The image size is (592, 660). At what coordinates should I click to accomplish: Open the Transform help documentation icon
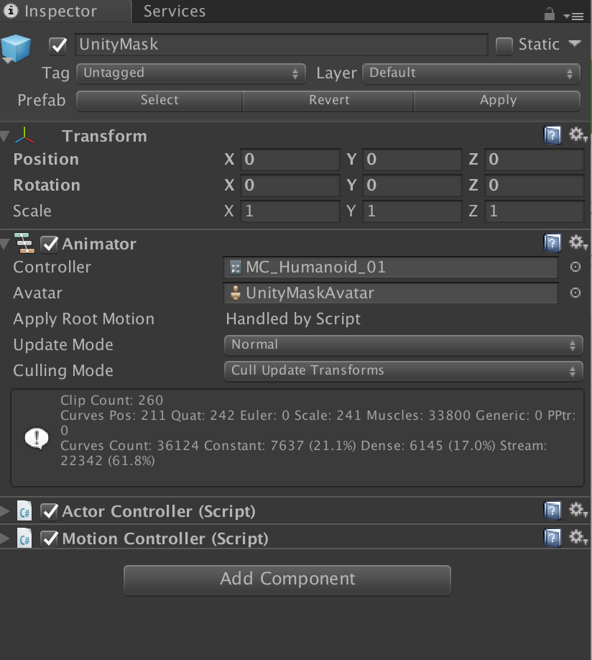(552, 134)
